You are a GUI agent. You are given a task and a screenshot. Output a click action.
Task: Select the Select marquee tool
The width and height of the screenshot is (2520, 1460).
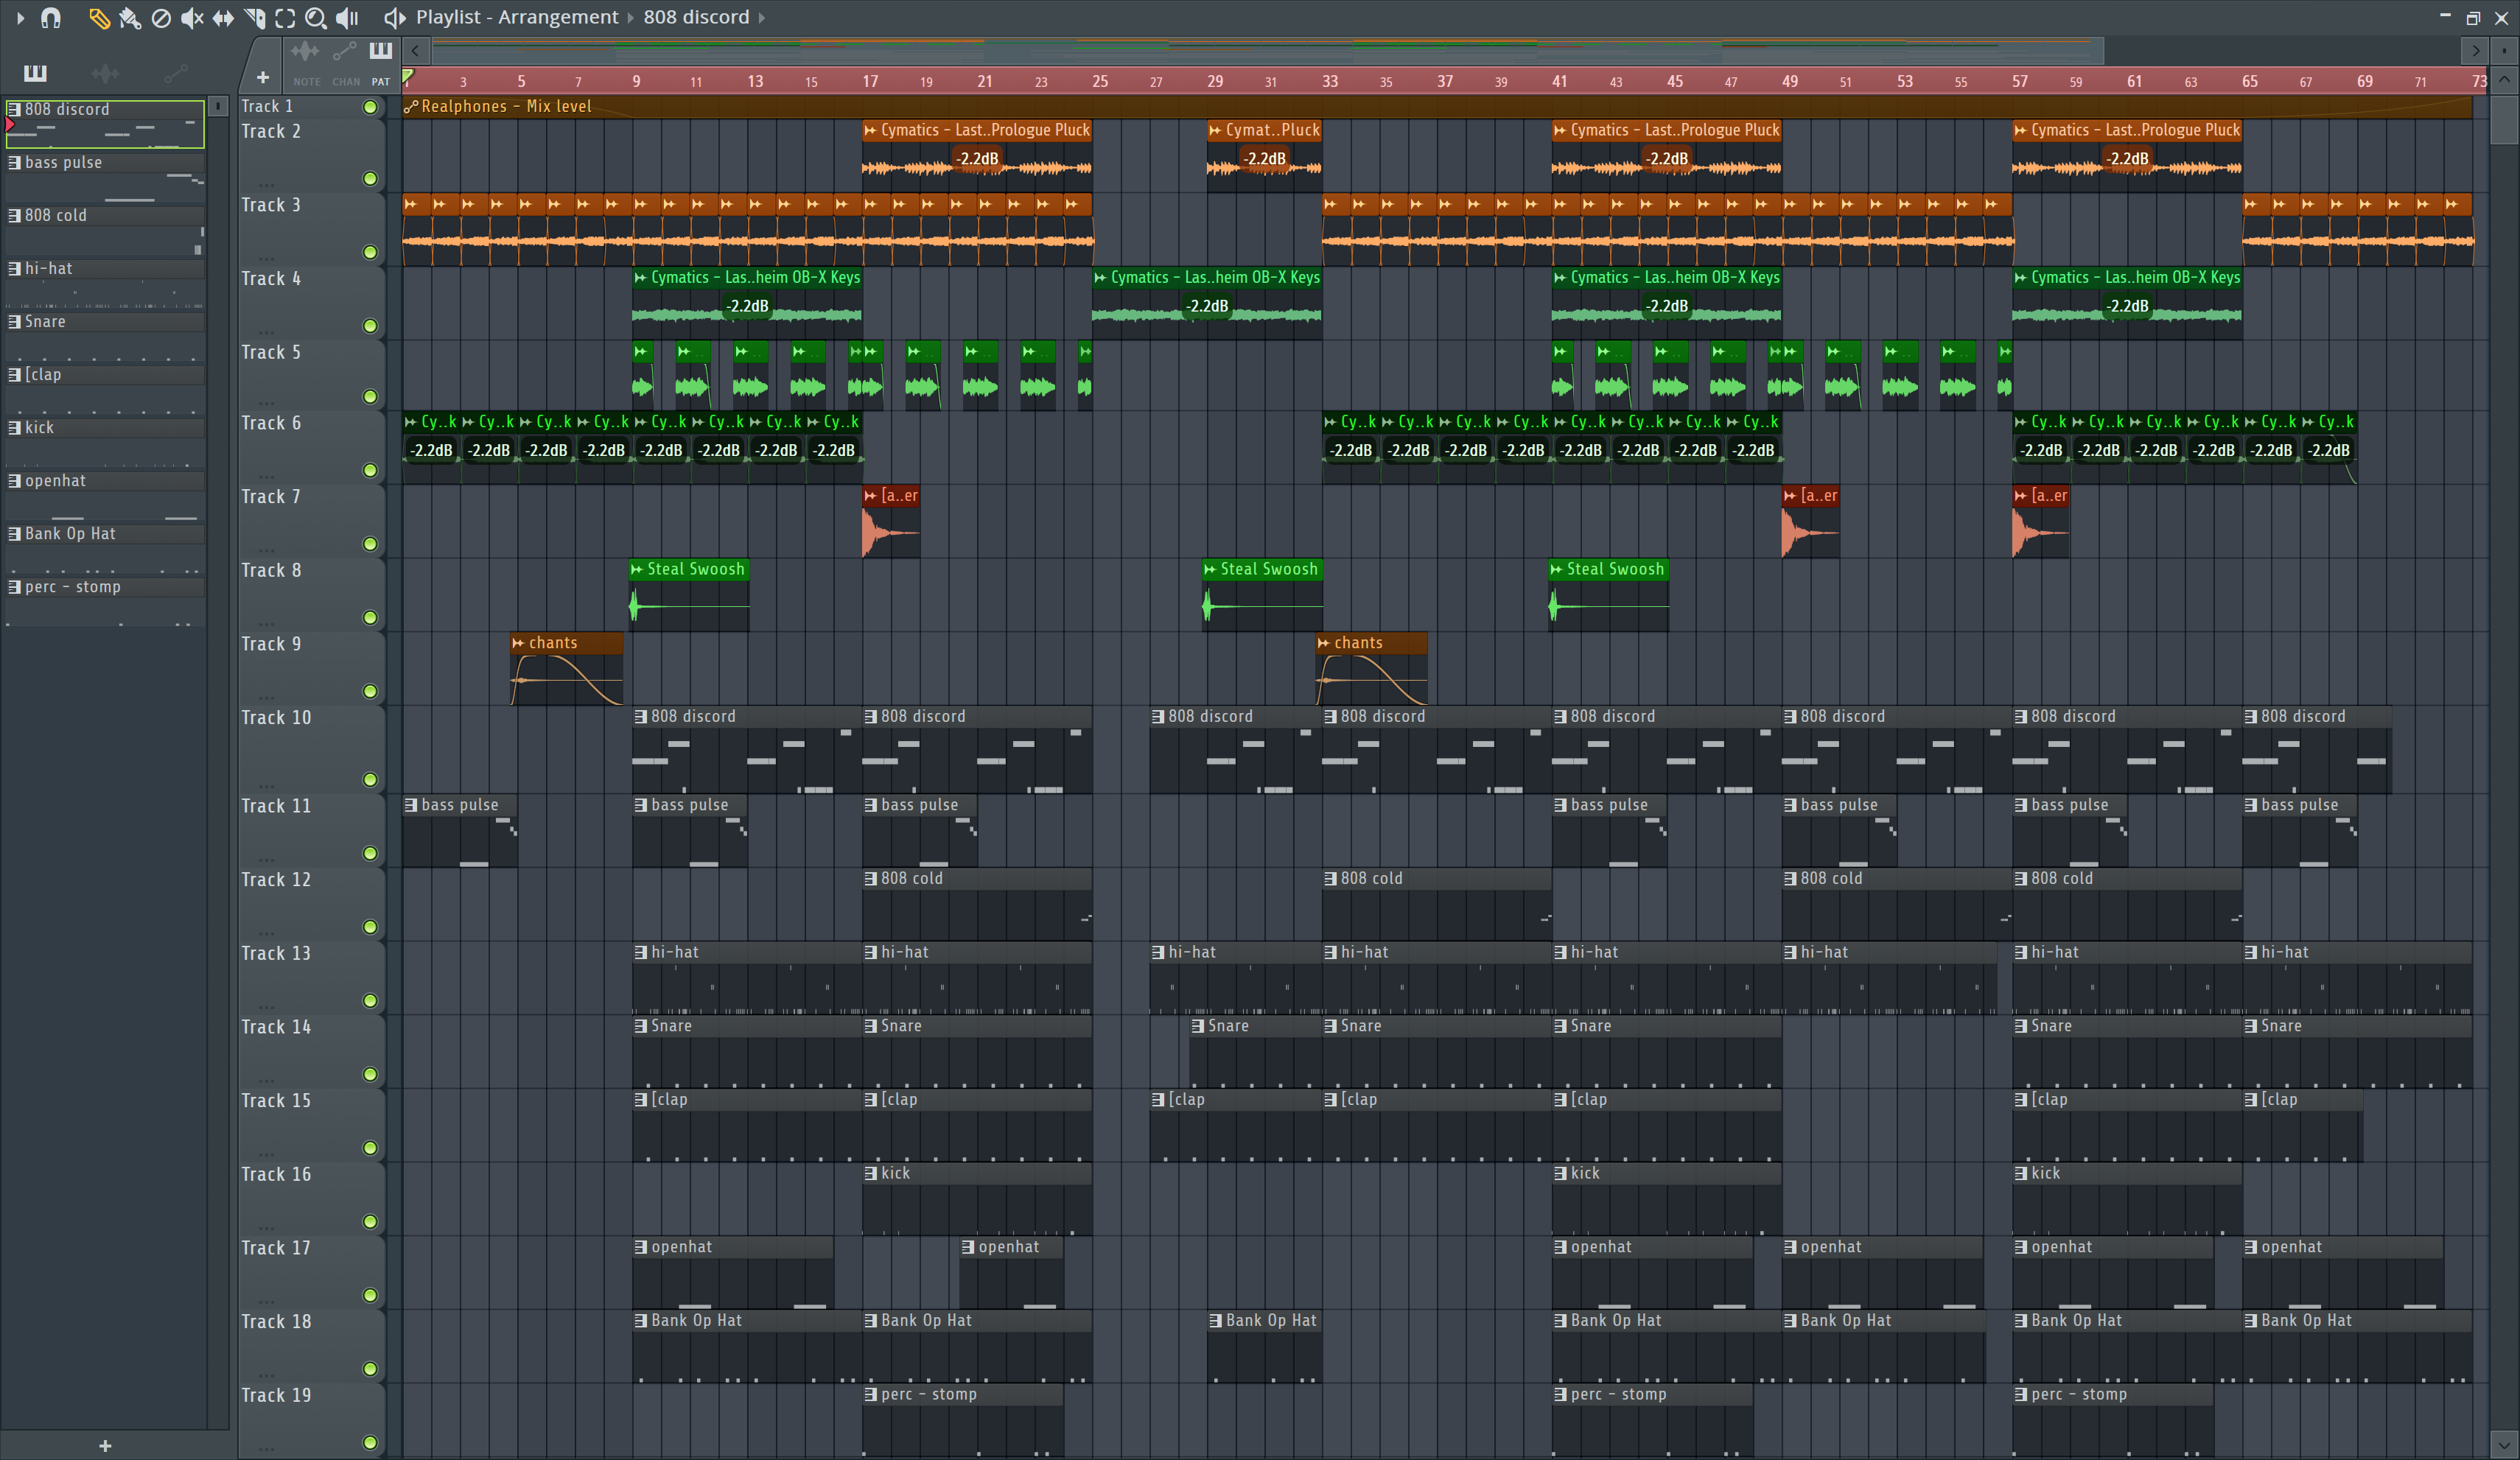(285, 17)
